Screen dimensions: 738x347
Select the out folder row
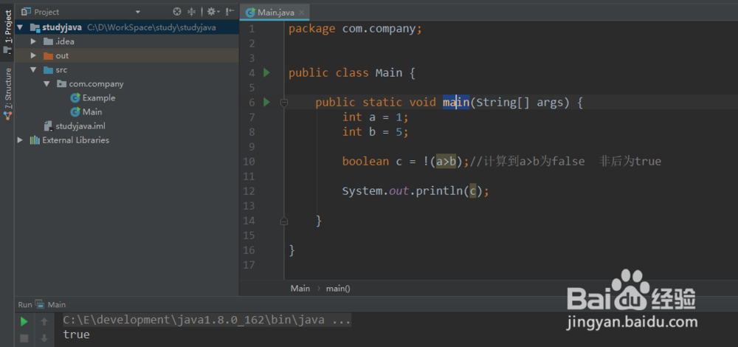(127, 55)
